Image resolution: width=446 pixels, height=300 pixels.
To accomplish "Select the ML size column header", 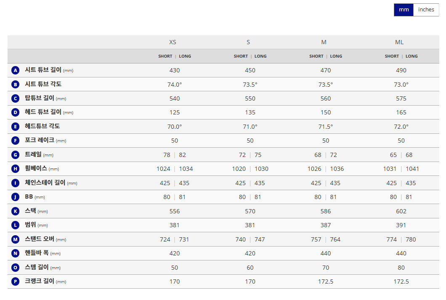I will point(399,42).
